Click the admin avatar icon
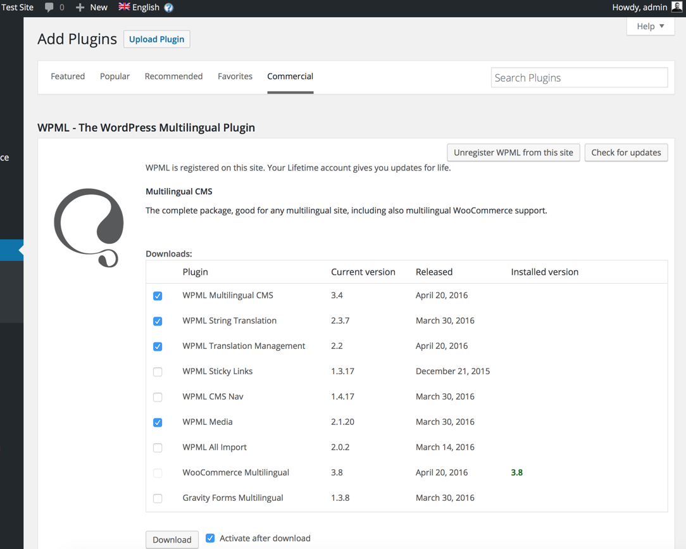The height and width of the screenshot is (549, 686). click(677, 7)
